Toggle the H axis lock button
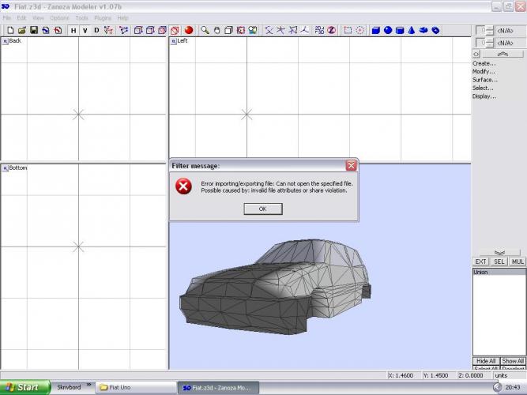Viewport: 527px width, 395px height. [x=73, y=30]
